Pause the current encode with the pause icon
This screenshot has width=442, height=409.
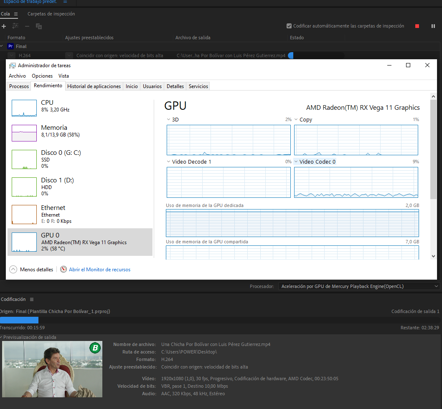(433, 26)
